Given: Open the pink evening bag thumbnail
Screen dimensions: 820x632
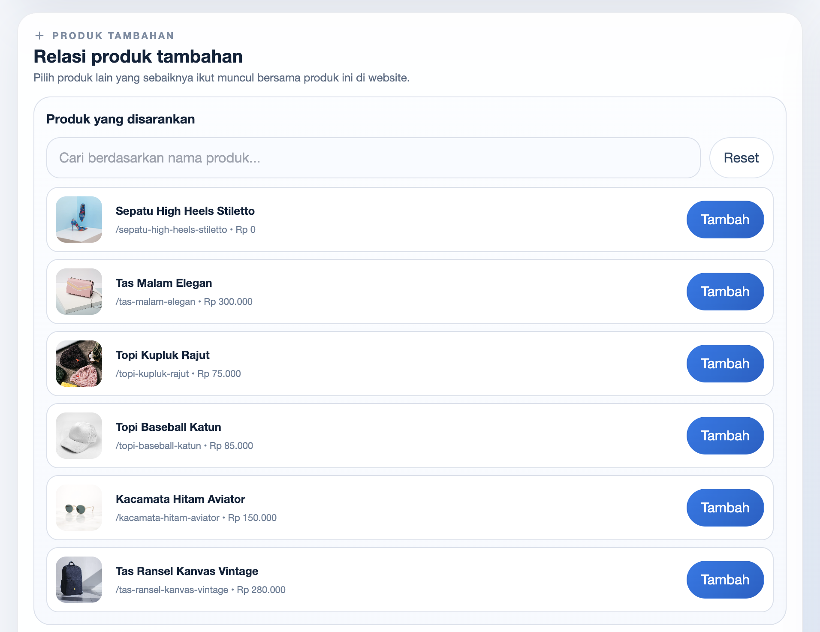Looking at the screenshot, I should [x=79, y=292].
